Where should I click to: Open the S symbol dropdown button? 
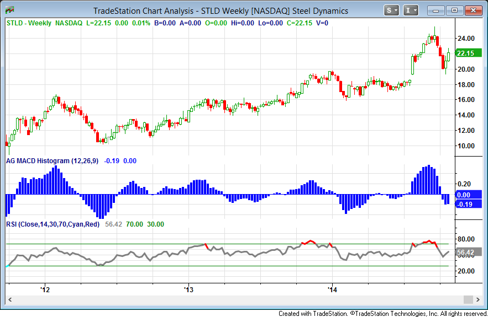point(391,10)
